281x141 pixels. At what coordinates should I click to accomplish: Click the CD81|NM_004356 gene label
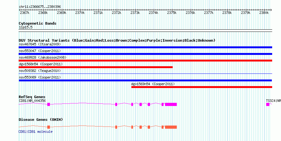tap(32, 101)
